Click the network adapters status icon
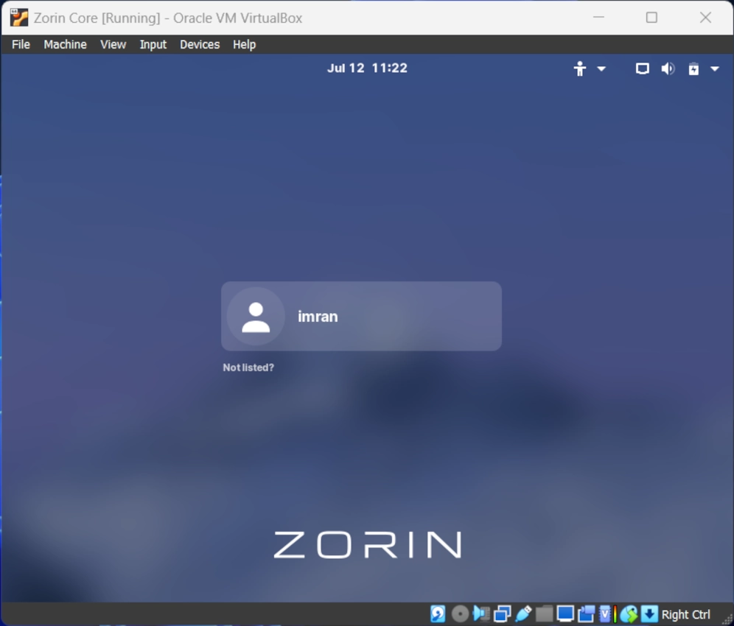This screenshot has height=626, width=734. [503, 613]
